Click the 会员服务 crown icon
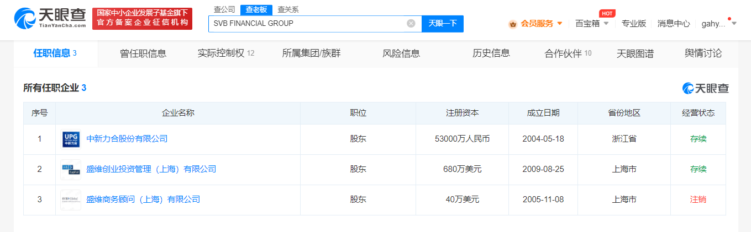The image size is (751, 232). pyautogui.click(x=513, y=24)
